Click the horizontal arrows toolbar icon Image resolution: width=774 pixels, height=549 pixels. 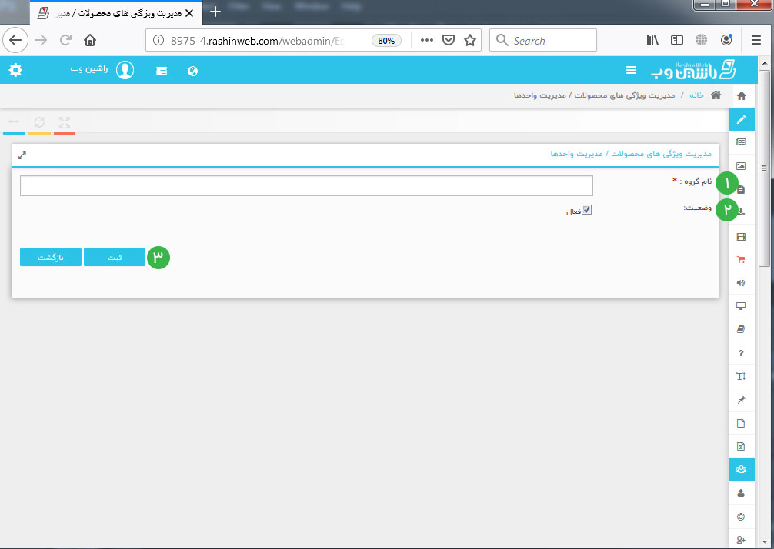tap(14, 121)
